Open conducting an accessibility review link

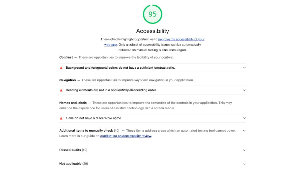point(126,136)
